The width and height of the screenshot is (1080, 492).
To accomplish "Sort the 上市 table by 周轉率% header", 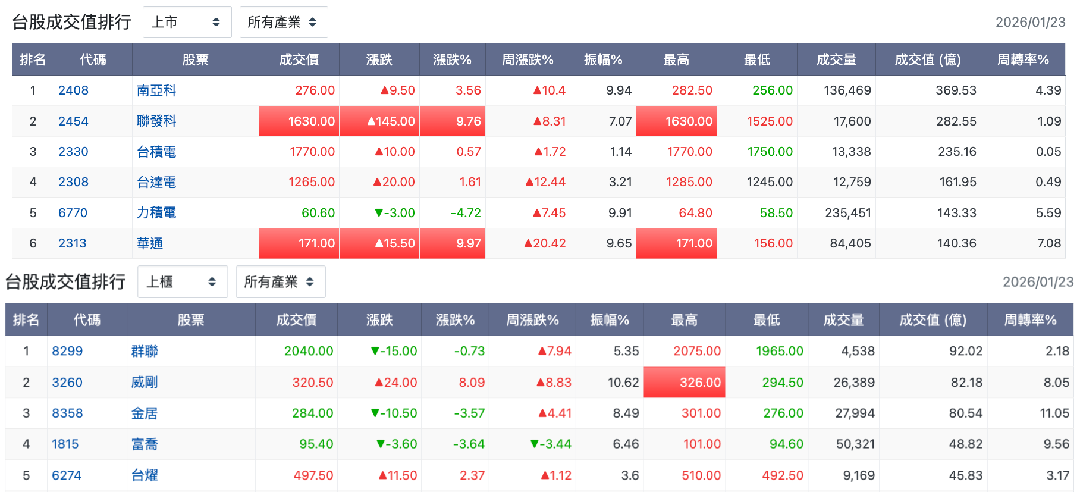I will pos(1023,59).
